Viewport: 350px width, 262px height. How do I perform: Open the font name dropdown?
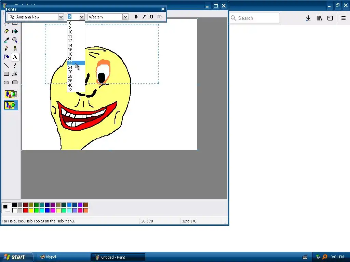[x=61, y=17]
